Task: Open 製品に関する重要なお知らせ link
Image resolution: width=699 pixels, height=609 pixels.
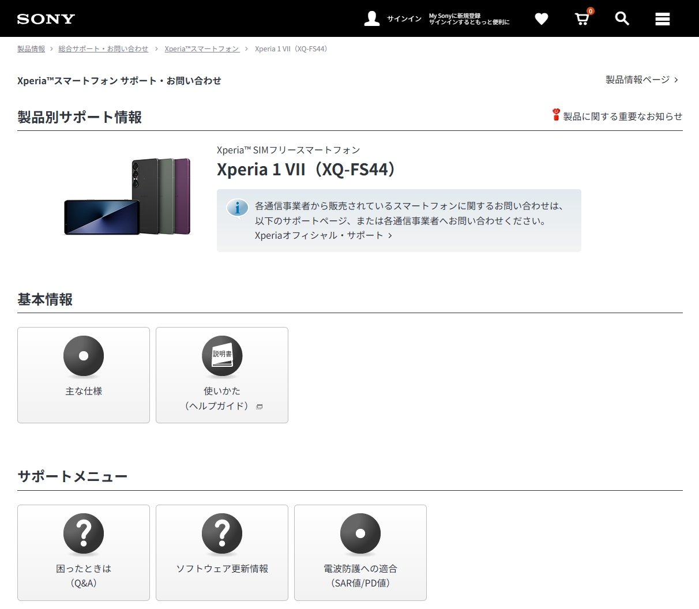Action: [x=622, y=116]
